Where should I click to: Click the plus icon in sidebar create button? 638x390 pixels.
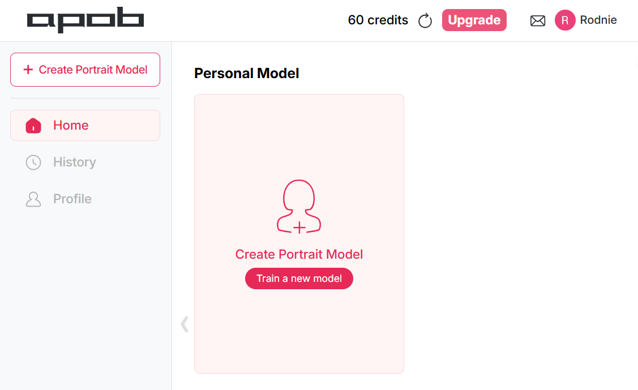[x=28, y=70]
